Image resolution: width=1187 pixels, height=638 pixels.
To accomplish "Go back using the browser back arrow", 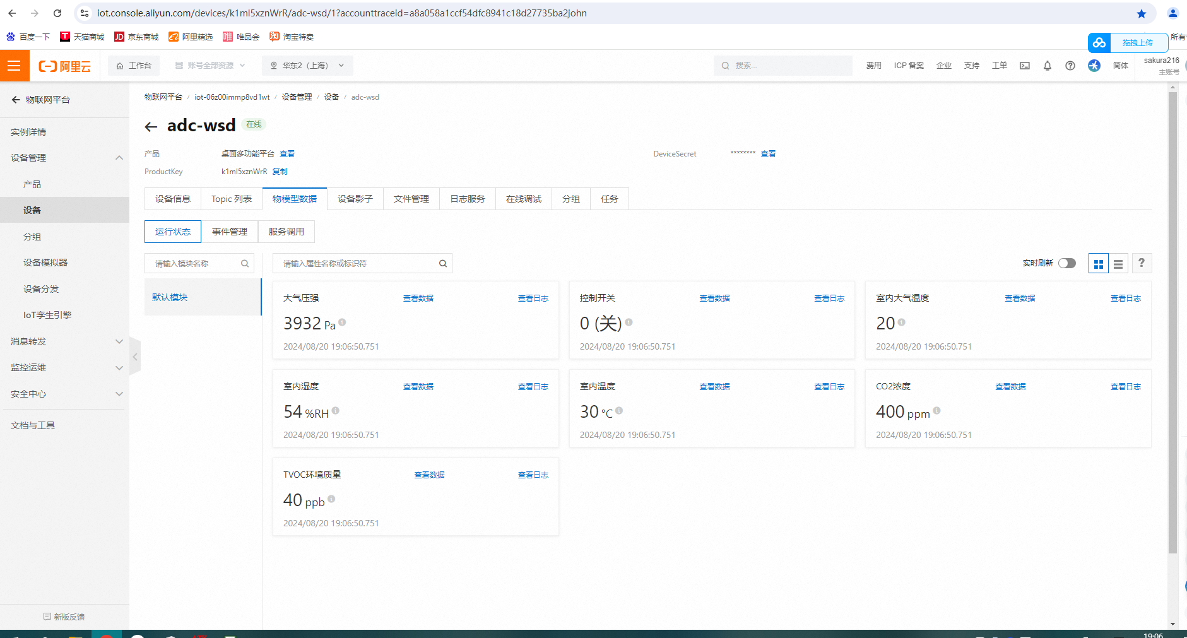I will (12, 13).
